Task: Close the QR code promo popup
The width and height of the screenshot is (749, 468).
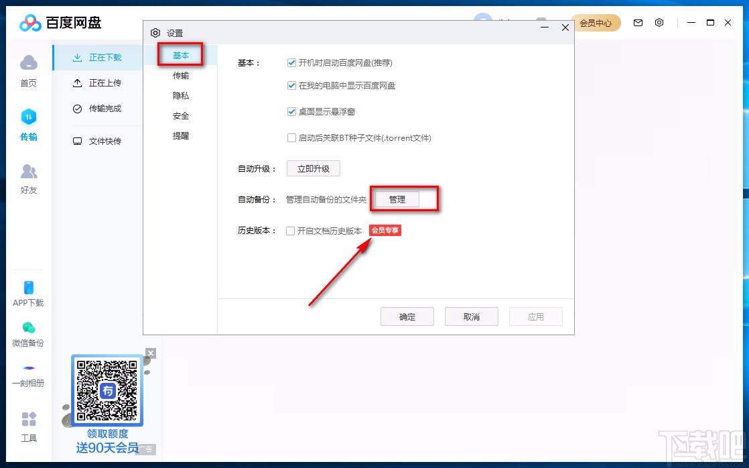Action: (x=150, y=353)
